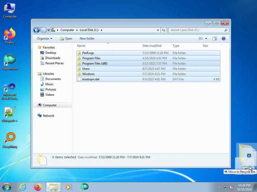Screen dimensions: 257x192
Task: Sort by the Name column header
Action: pos(108,46)
